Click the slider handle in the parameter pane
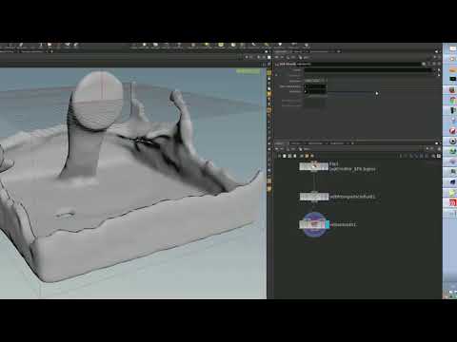 [x=377, y=93]
